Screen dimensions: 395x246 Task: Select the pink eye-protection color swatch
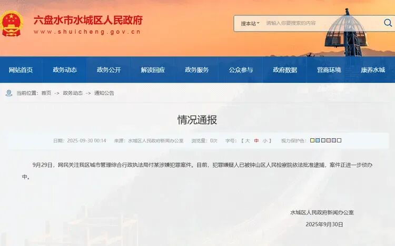tap(329, 140)
